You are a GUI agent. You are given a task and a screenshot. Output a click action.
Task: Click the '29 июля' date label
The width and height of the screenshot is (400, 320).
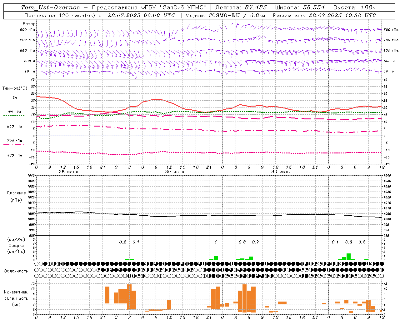[175, 172]
